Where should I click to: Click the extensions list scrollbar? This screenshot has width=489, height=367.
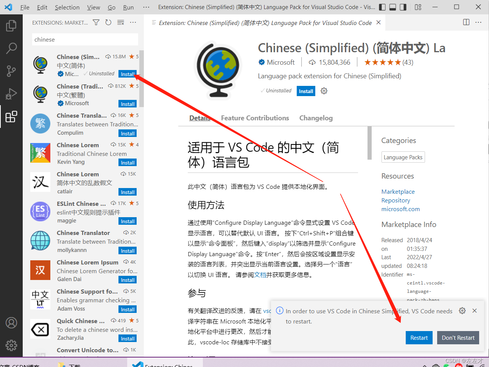142,79
